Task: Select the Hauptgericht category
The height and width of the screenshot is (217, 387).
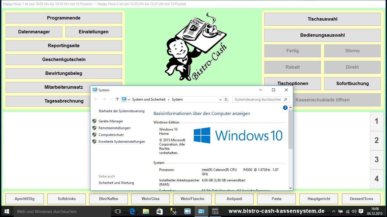Action: tap(319, 199)
